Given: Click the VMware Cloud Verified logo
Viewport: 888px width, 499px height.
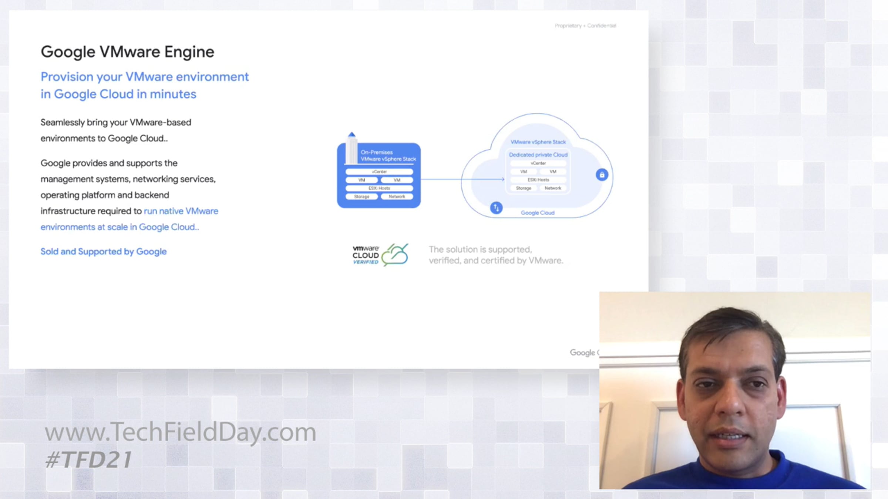Looking at the screenshot, I should [366, 255].
